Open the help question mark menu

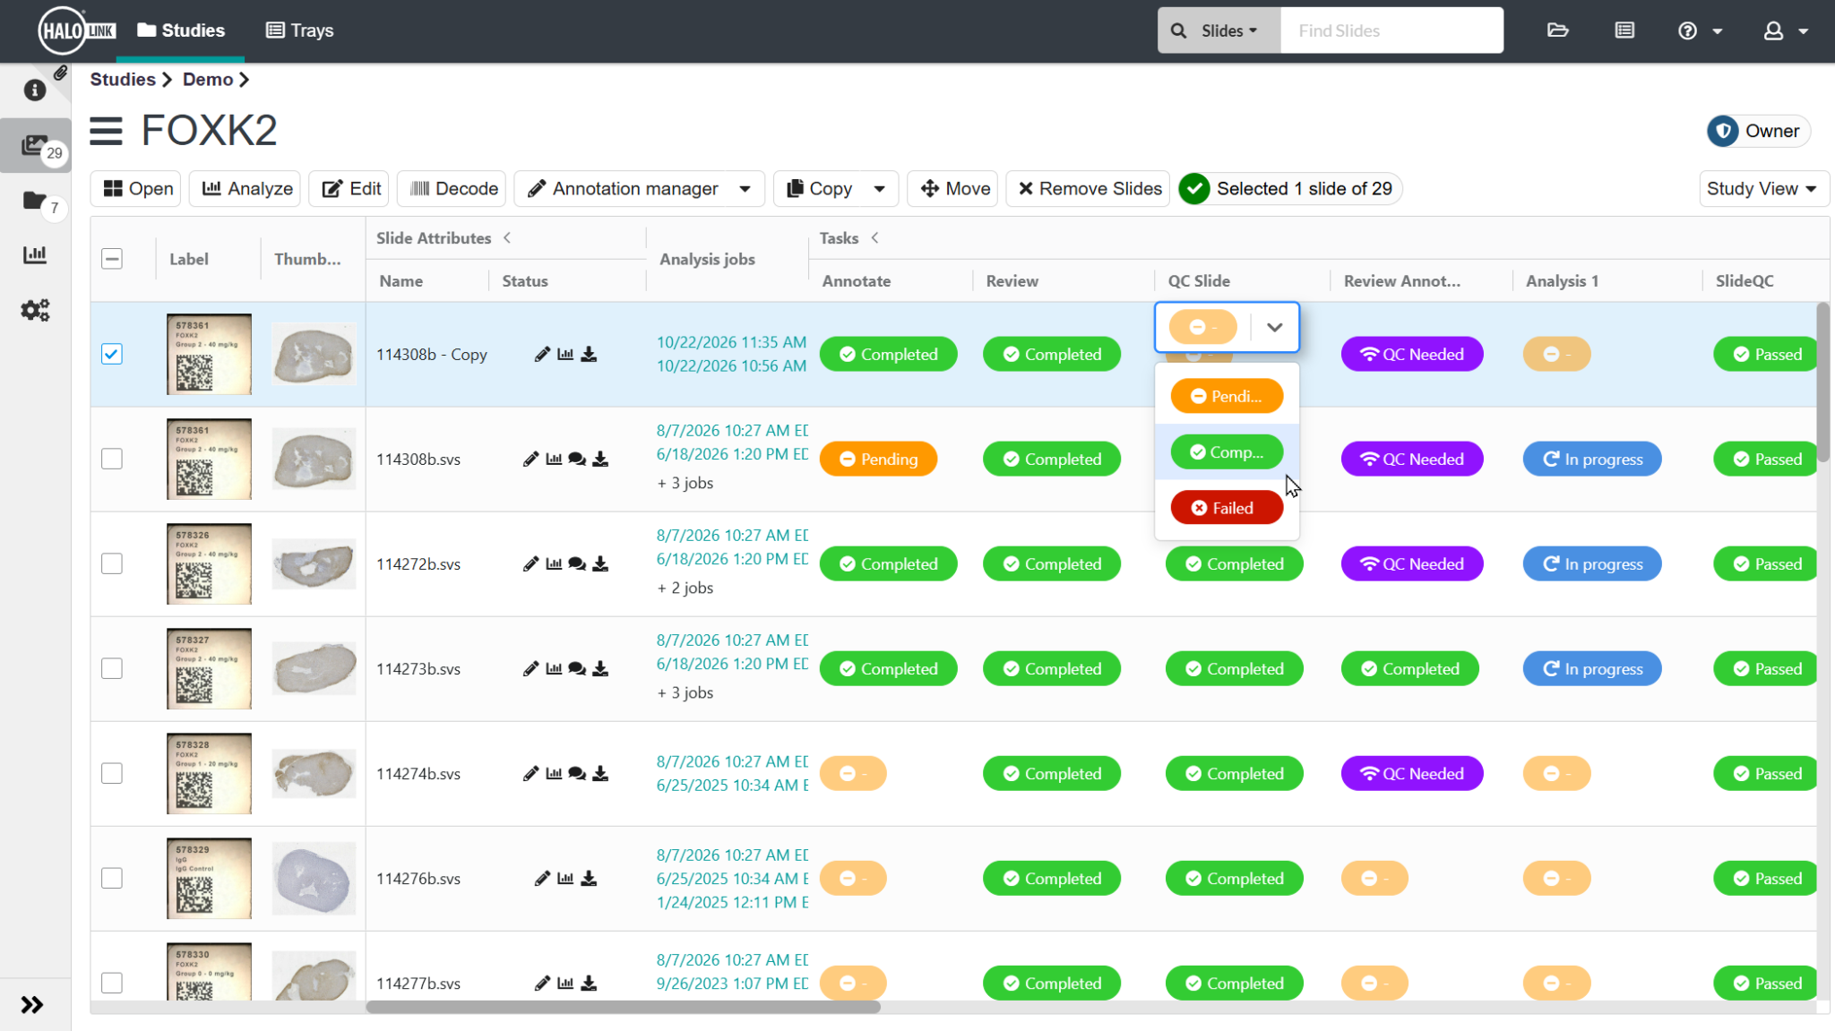(1700, 30)
